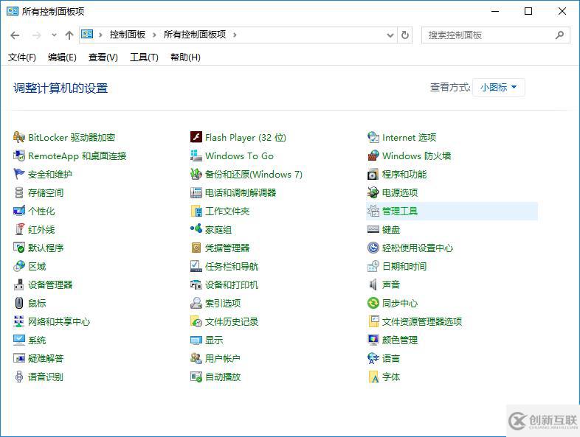Image resolution: width=580 pixels, height=437 pixels.
Task: Click the RemoteApp 和桌面连接 icon
Action: pos(19,155)
